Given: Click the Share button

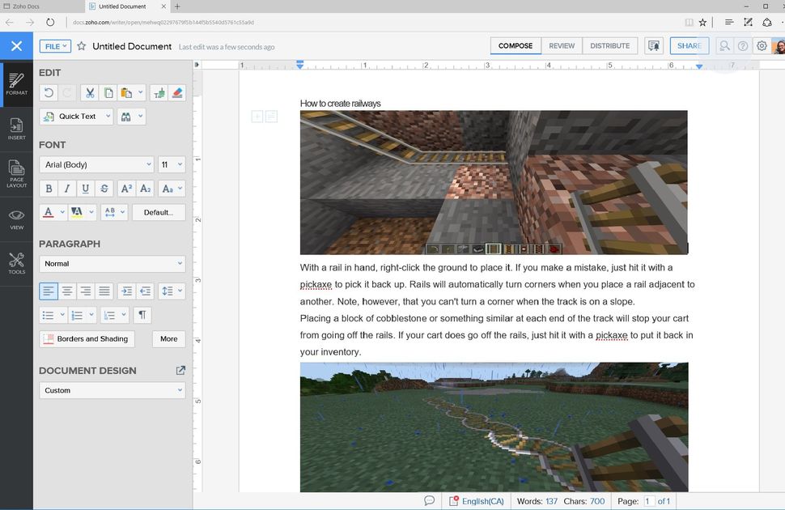Looking at the screenshot, I should (x=690, y=46).
